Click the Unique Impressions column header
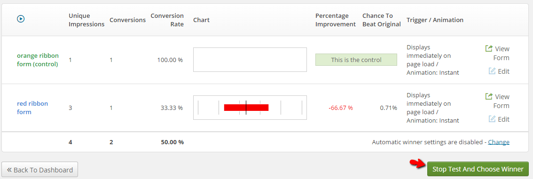Screen dimensions: 533x179 [x=86, y=20]
